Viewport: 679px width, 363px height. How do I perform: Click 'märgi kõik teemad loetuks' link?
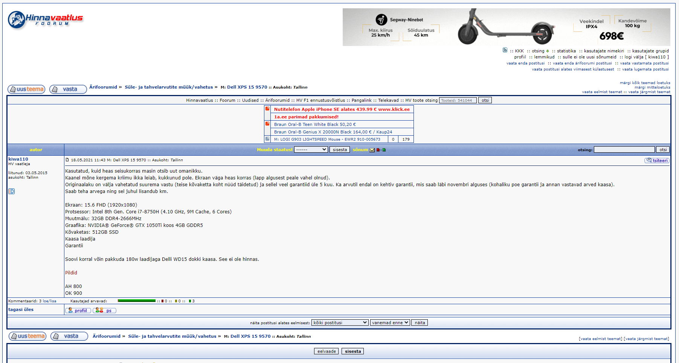coord(645,83)
